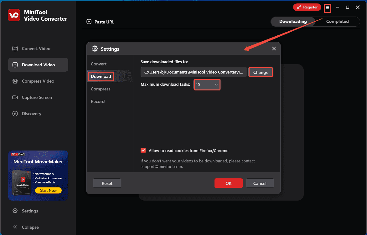367x235 pixels.
Task: Click the Register key button
Action: 307,7
